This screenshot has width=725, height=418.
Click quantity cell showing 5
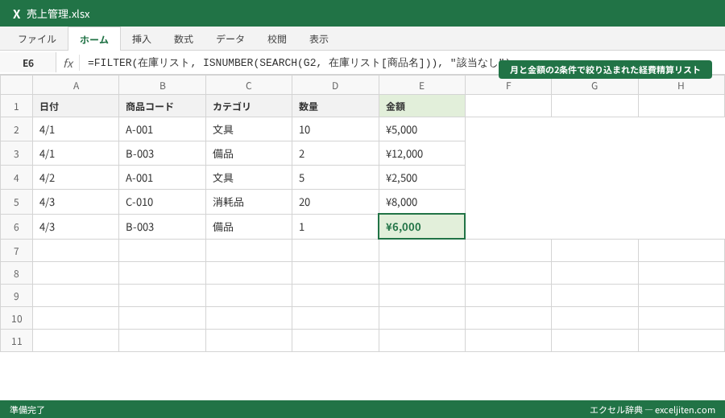coord(335,178)
